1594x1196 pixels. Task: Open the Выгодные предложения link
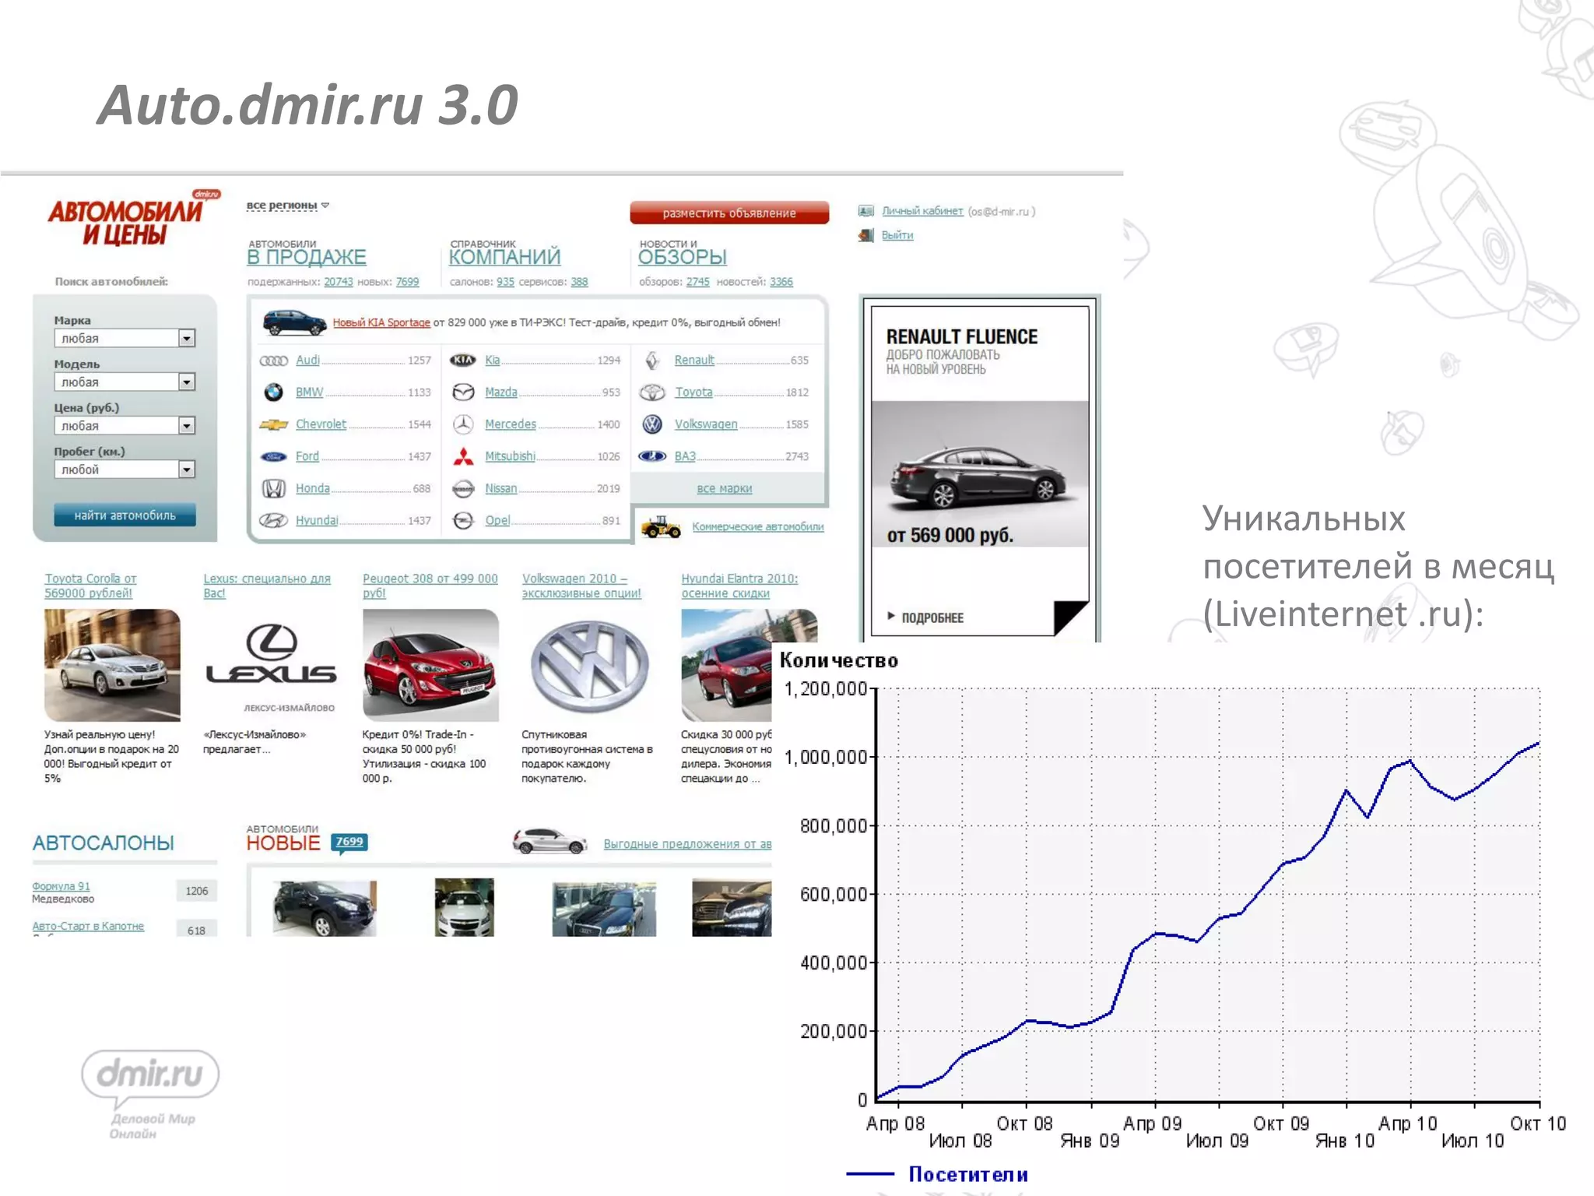click(687, 844)
